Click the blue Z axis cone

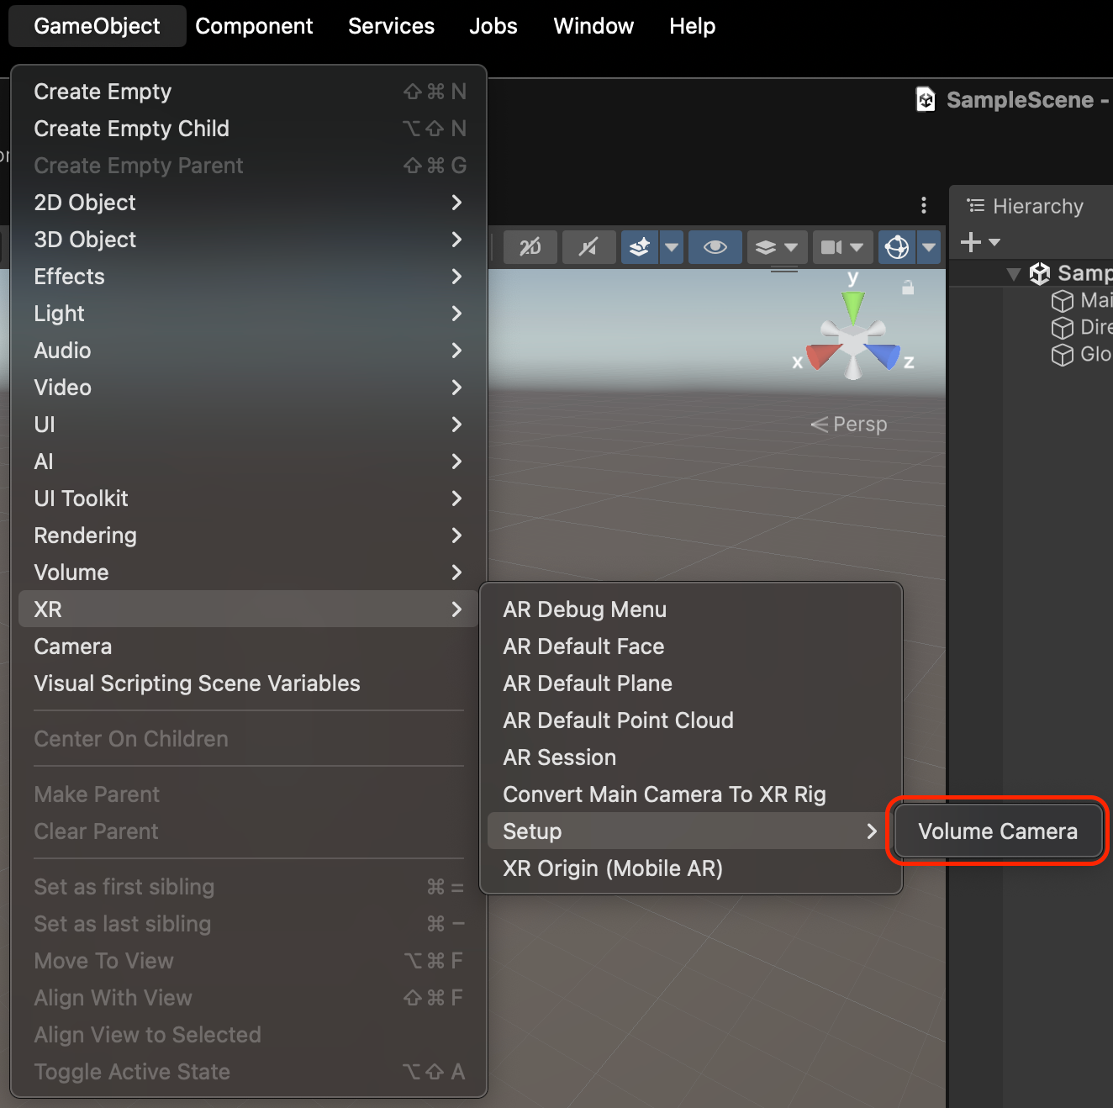coord(884,355)
